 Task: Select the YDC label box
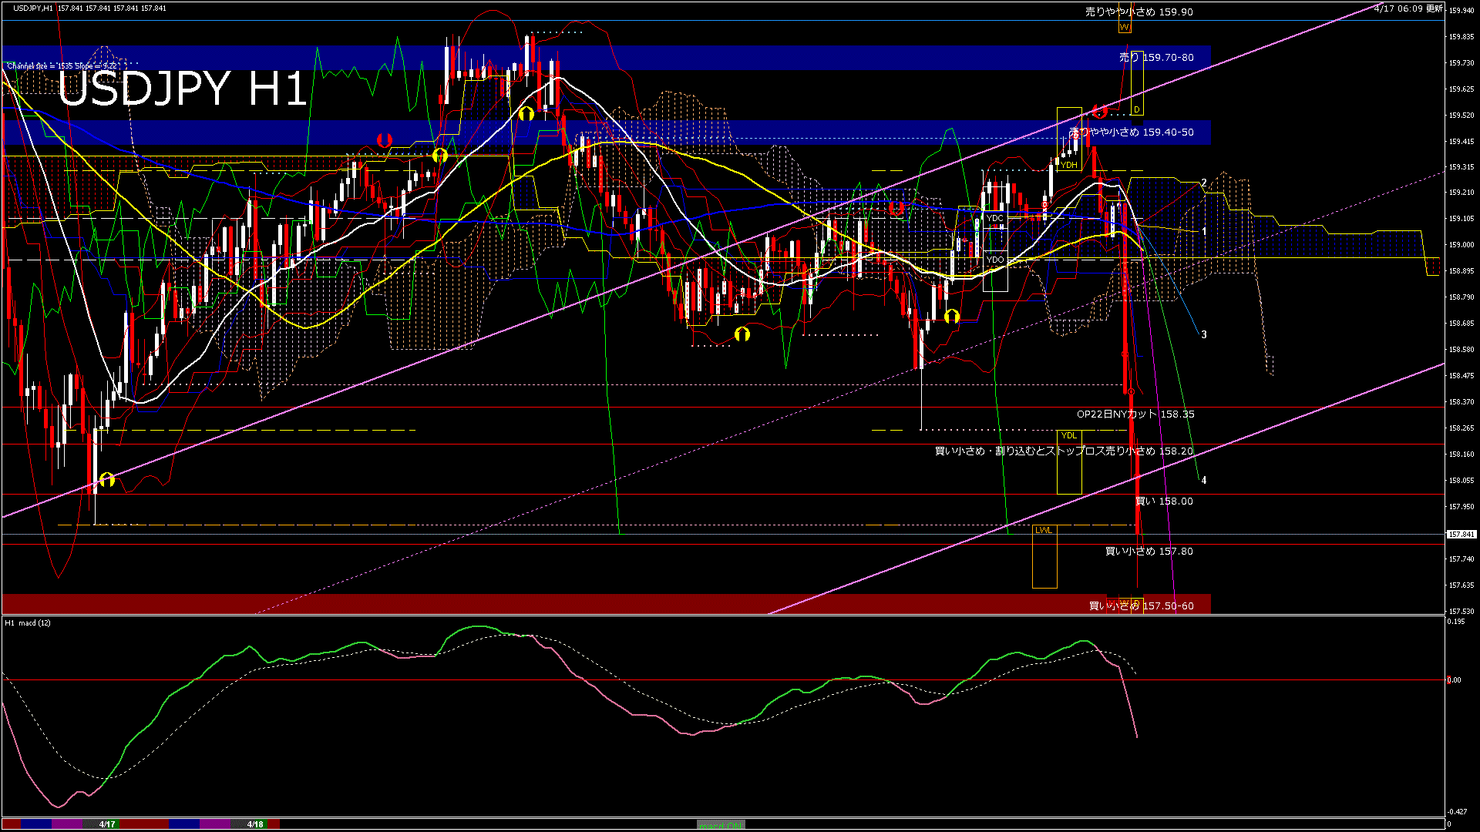pyautogui.click(x=995, y=219)
